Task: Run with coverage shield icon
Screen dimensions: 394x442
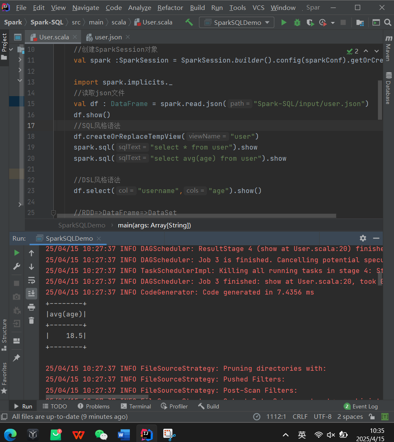Action: (310, 22)
